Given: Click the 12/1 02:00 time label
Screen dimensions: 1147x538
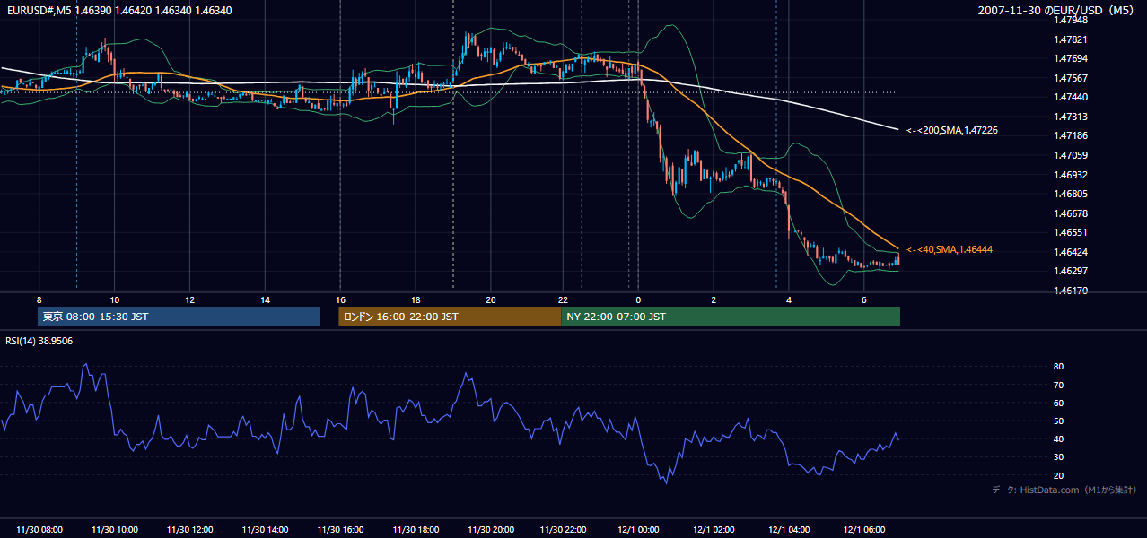Looking at the screenshot, I should click(x=714, y=530).
